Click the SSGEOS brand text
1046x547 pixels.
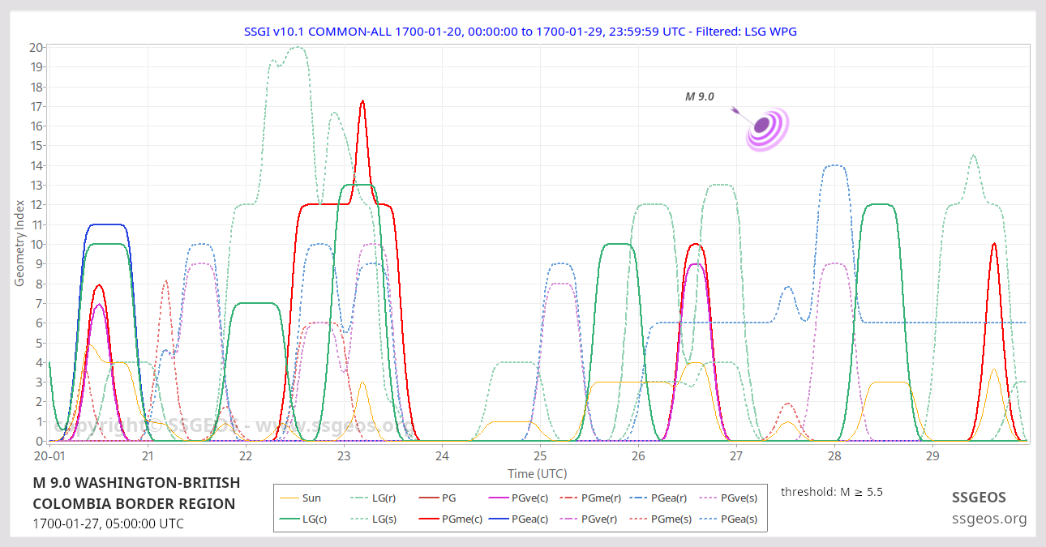979,498
